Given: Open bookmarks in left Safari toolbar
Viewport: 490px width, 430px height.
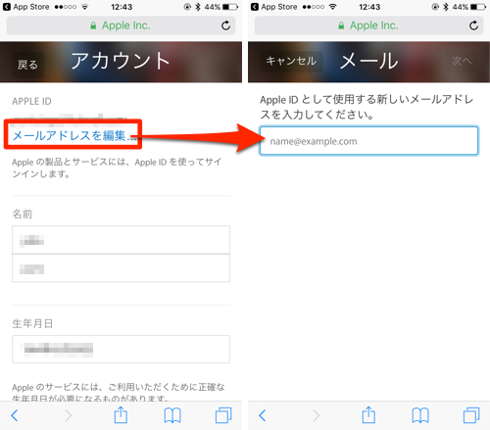Looking at the screenshot, I should click(172, 415).
